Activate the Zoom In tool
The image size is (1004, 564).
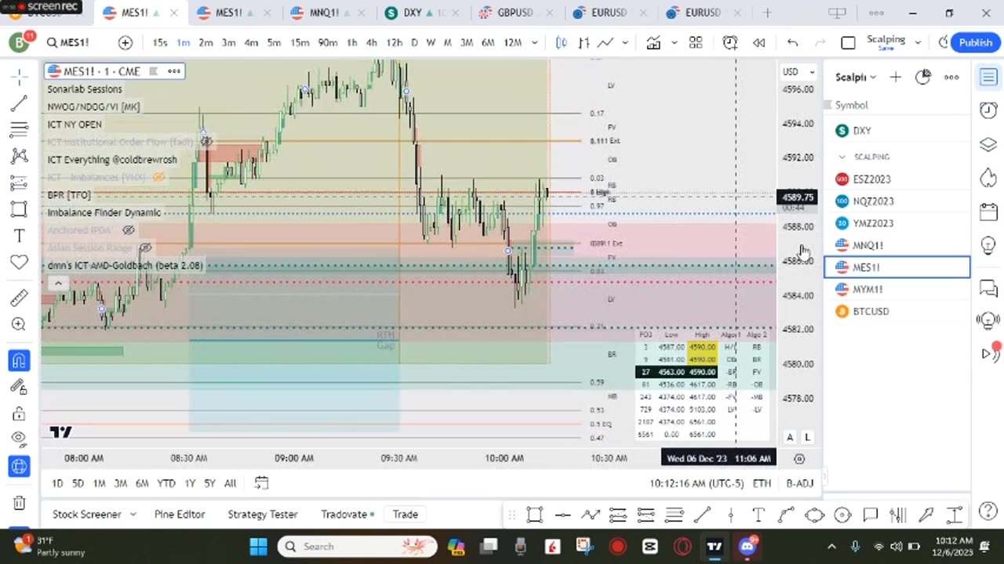point(20,324)
